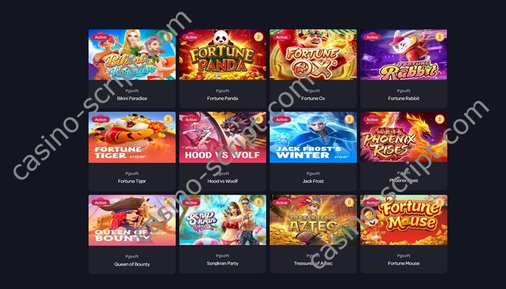Screen dimensions: 506x289
Task: Select the Fortune Tiger title link
Action: tap(132, 181)
